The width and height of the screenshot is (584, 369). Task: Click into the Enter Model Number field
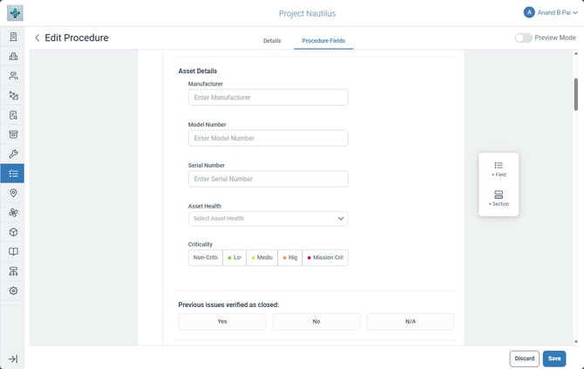point(268,138)
